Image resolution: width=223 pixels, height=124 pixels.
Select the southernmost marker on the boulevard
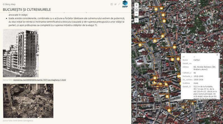(x=169, y=110)
